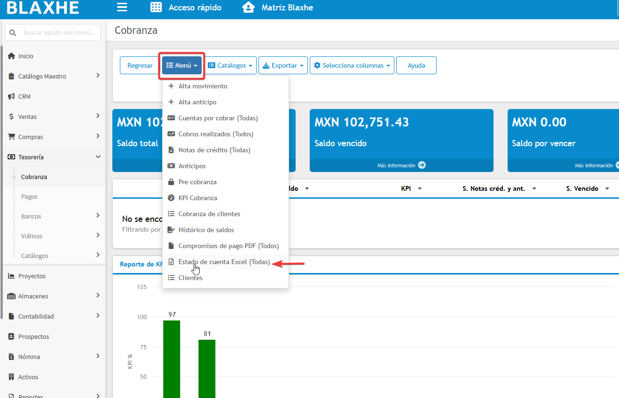This screenshot has width=619, height=398.
Task: Click the hamburger menu icon in header
Action: tap(122, 7)
